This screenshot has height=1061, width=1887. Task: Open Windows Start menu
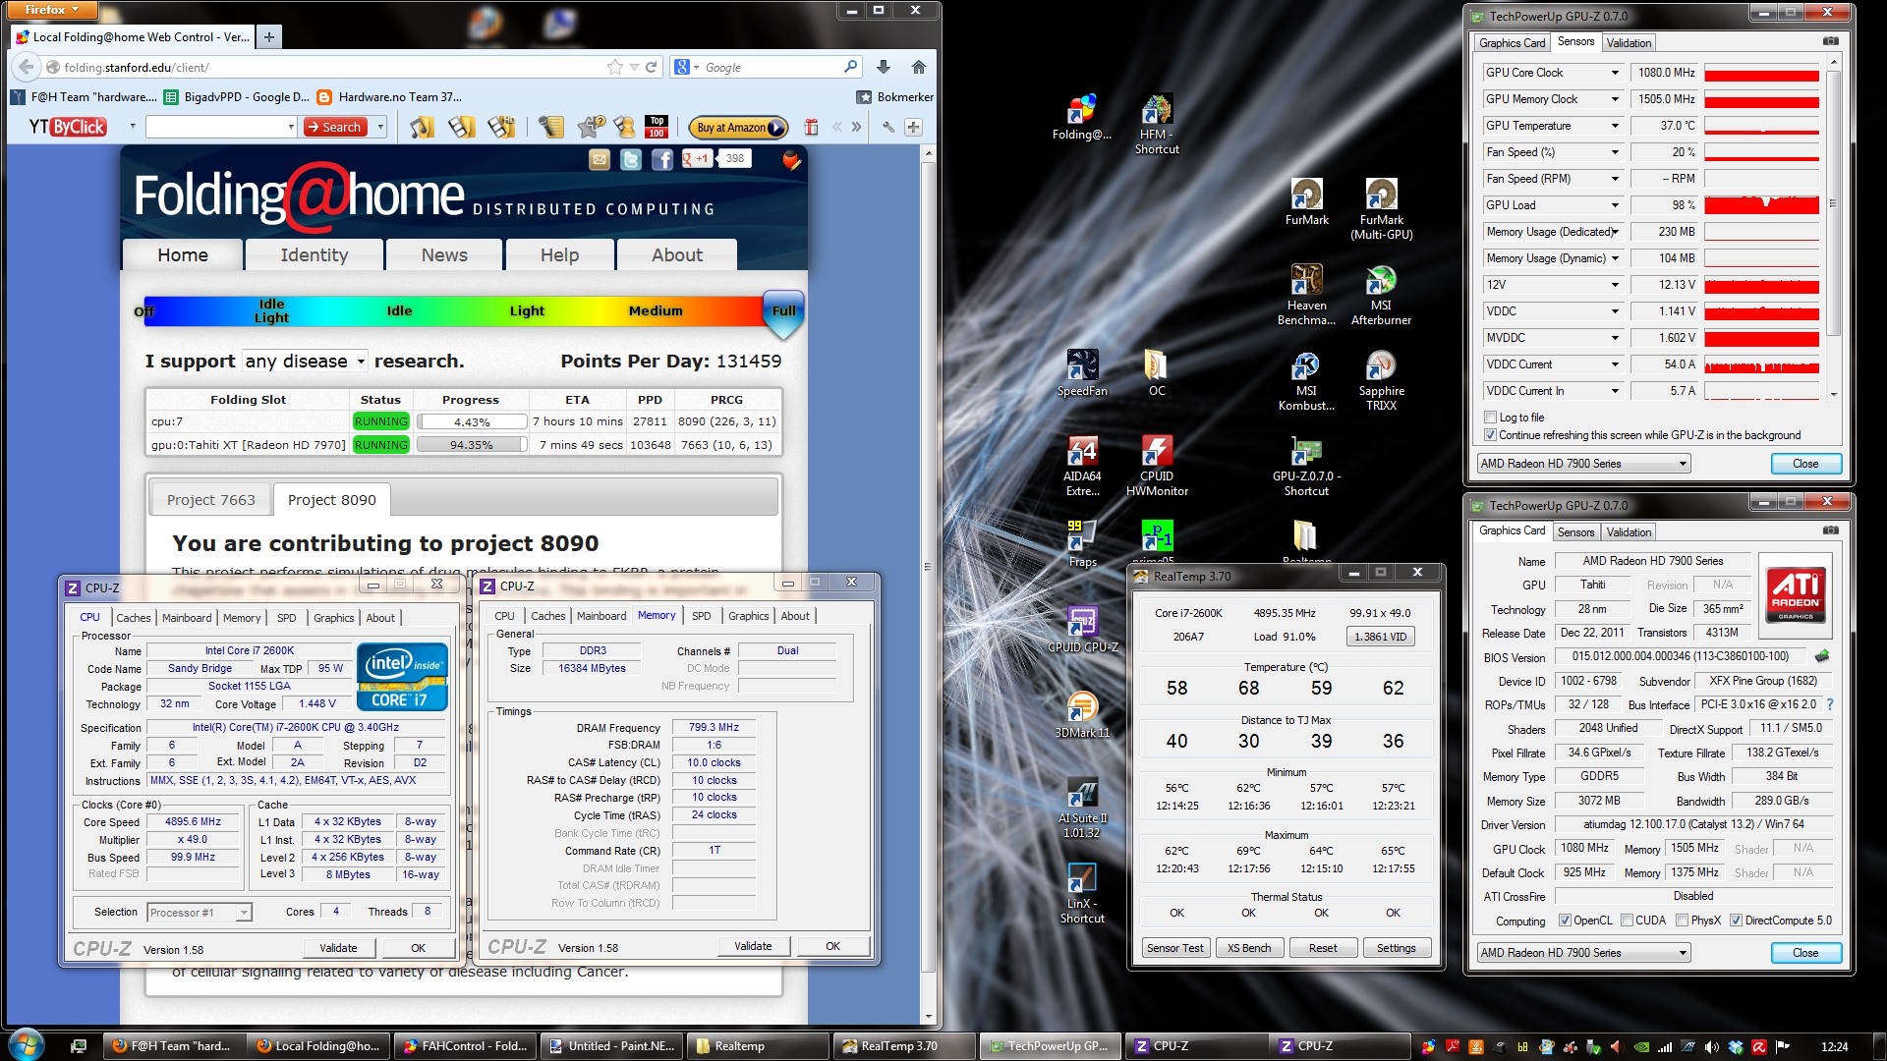pyautogui.click(x=26, y=1044)
